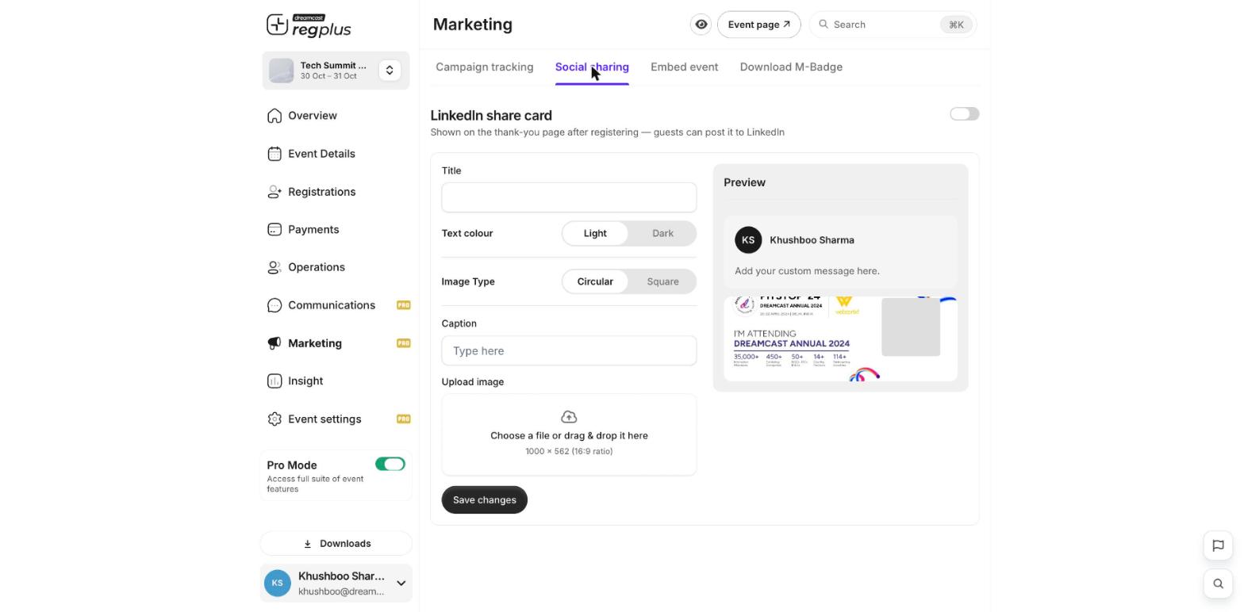This screenshot has height=612, width=1244.
Task: Choose Circular image type
Action: tap(595, 282)
